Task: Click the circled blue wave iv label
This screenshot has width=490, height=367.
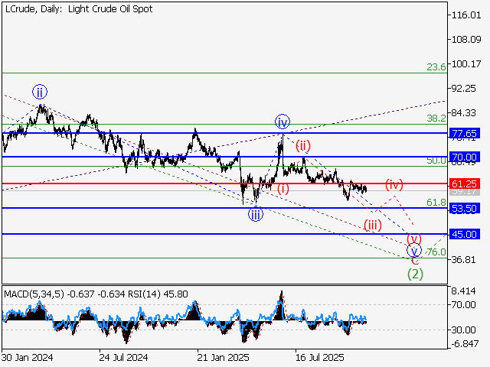Action: point(283,122)
